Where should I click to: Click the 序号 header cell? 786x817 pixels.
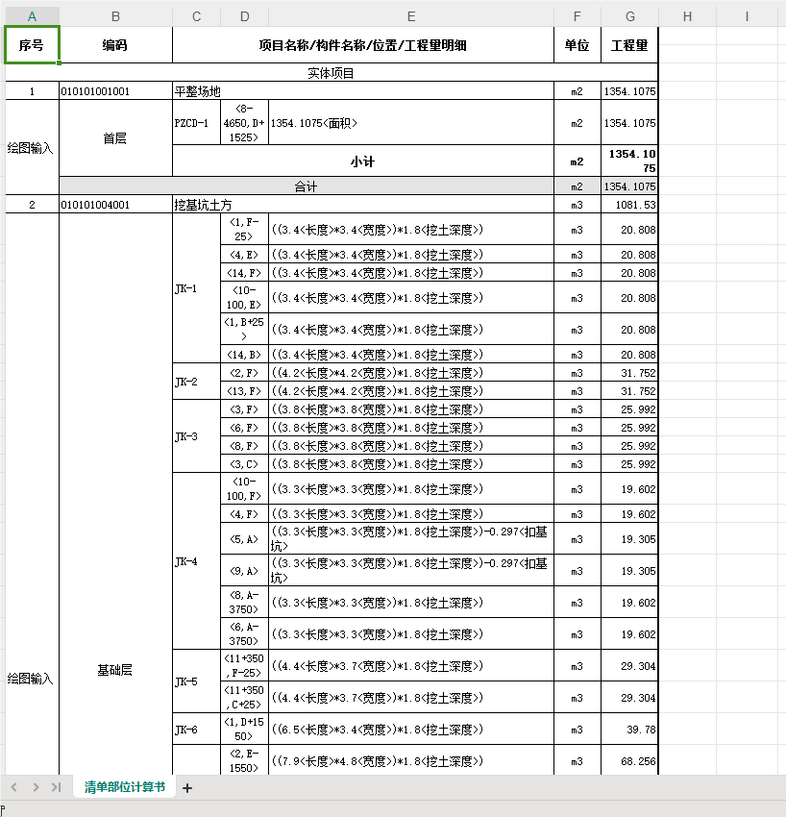tap(33, 45)
